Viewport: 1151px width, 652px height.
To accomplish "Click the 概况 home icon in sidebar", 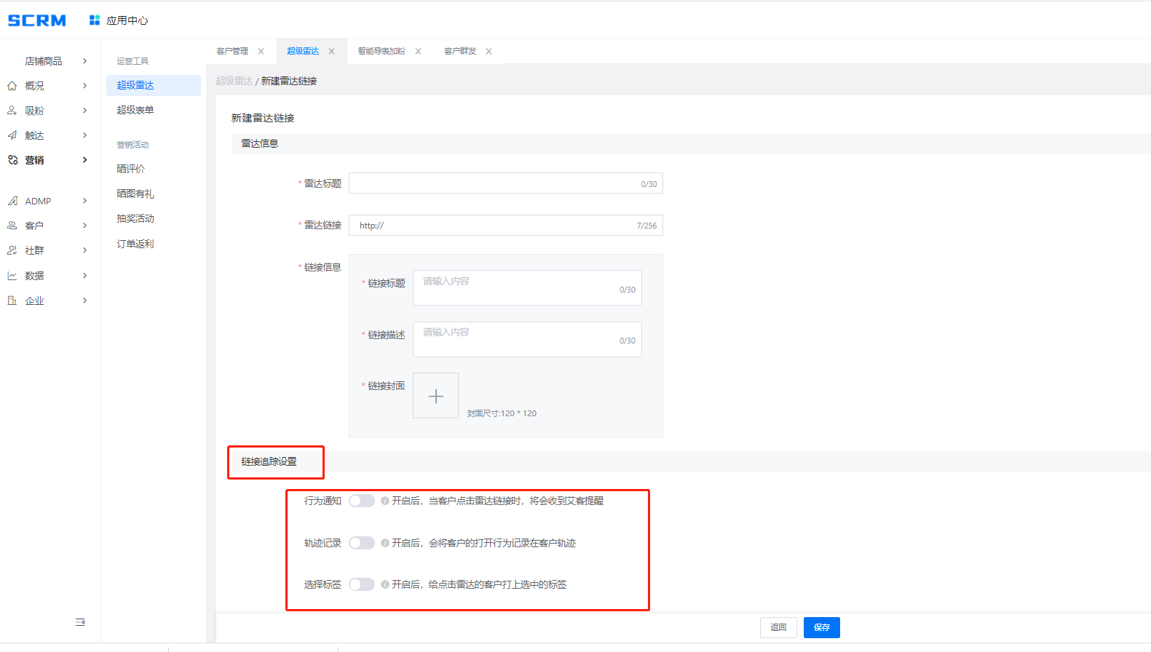I will pyautogui.click(x=12, y=86).
